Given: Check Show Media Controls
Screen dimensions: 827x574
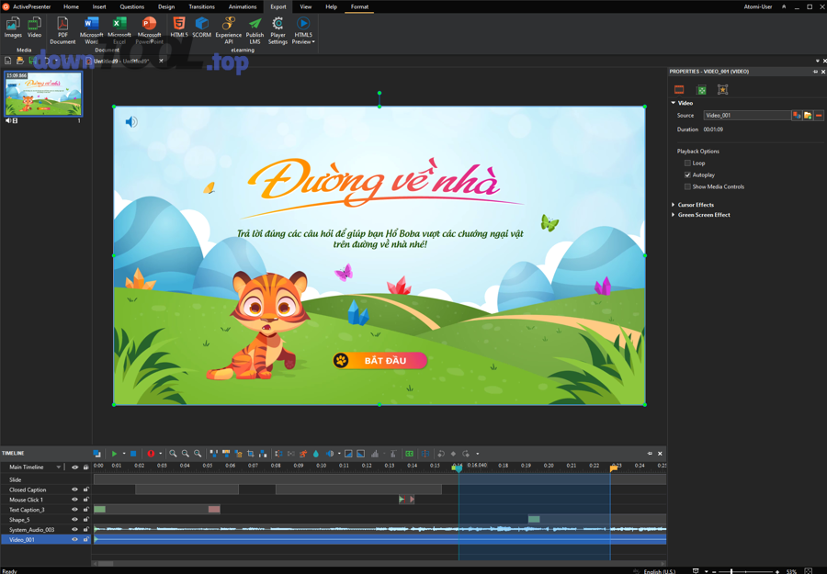Looking at the screenshot, I should tap(687, 187).
